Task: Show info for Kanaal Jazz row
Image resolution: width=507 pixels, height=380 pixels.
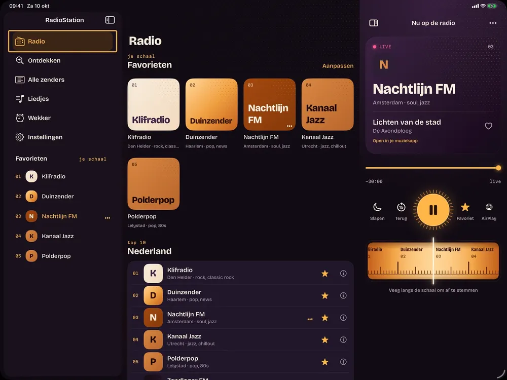Action: click(343, 339)
